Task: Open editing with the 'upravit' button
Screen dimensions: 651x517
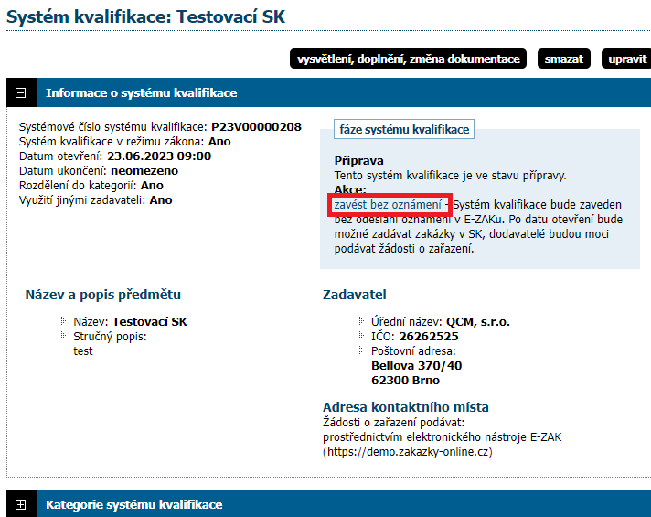Action: [627, 59]
